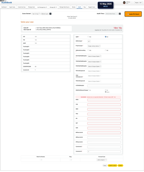
Task: Select NO for Addressforwarding
Action: 105,50
